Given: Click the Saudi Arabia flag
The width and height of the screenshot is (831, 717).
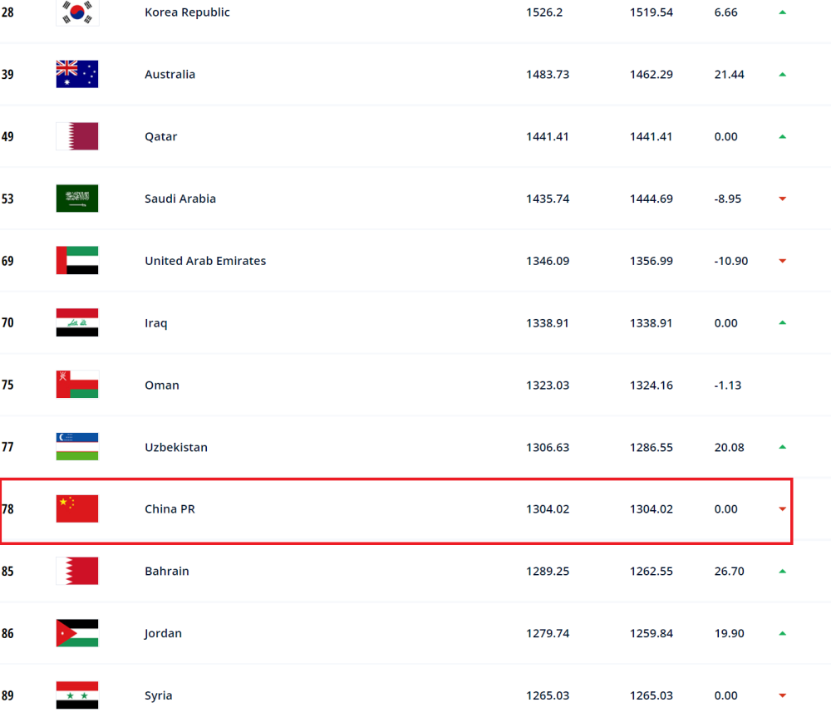Looking at the screenshot, I should pyautogui.click(x=77, y=199).
